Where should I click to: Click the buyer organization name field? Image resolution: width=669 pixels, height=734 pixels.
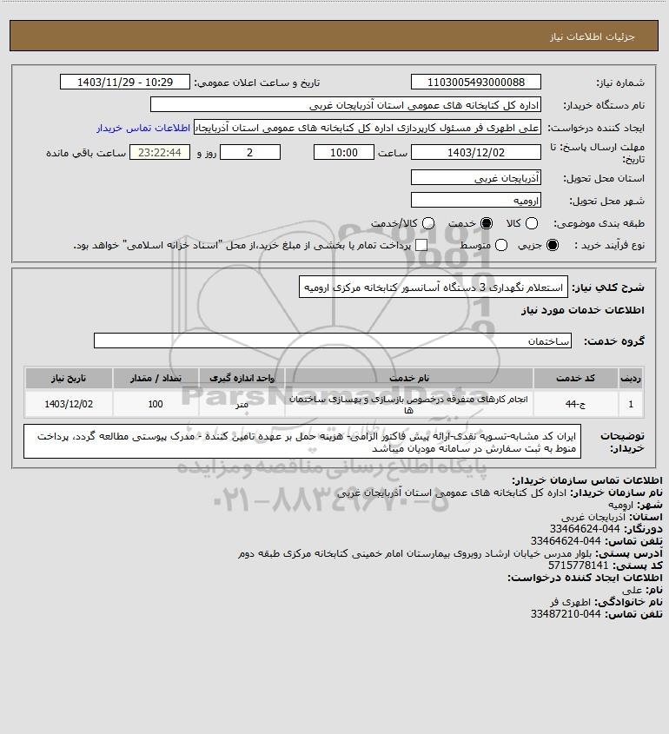(x=346, y=105)
